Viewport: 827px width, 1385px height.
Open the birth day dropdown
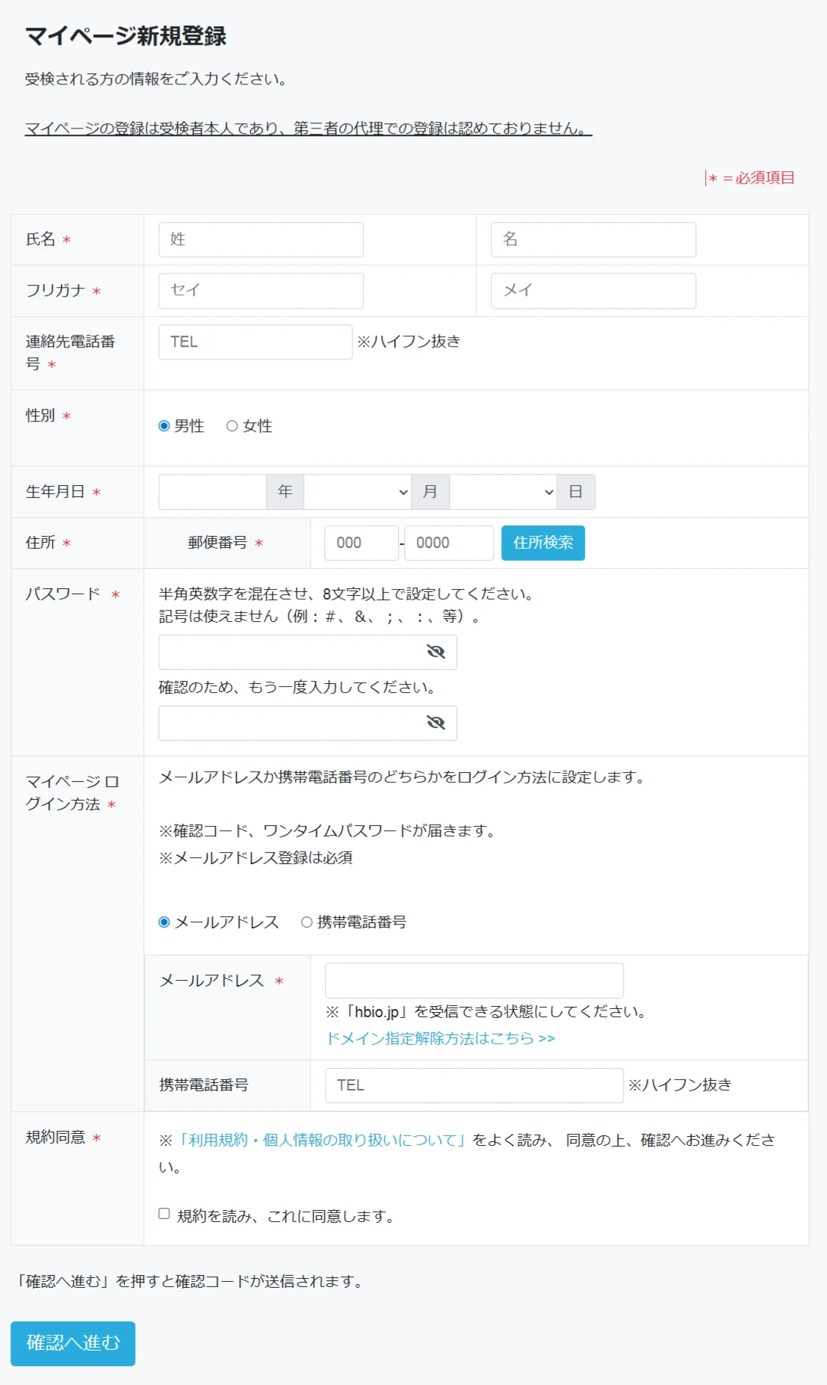(x=503, y=492)
